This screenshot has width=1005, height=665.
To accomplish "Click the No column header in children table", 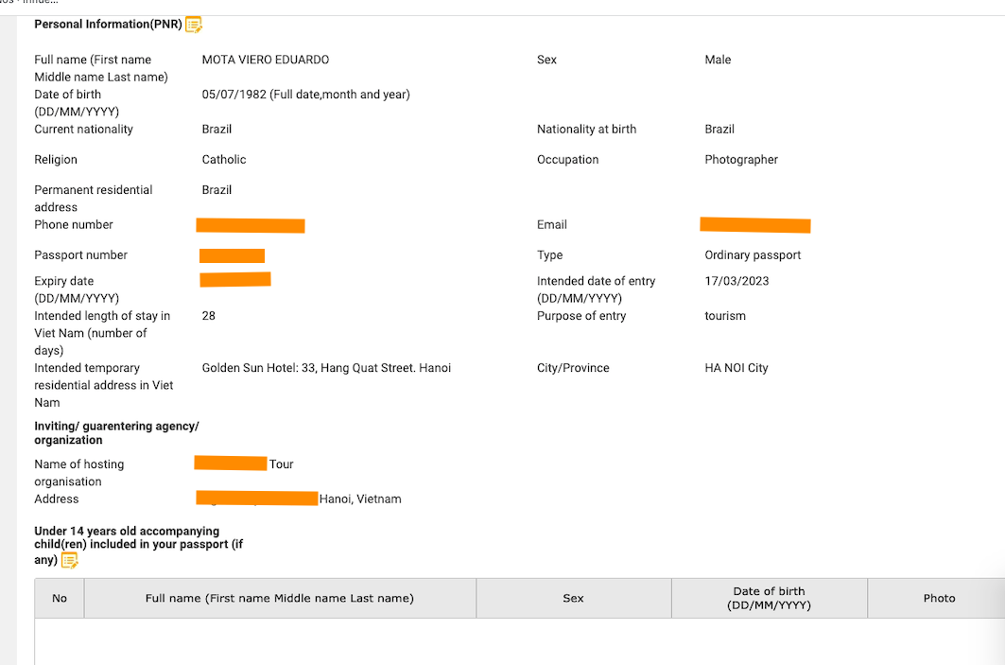I will click(x=60, y=598).
